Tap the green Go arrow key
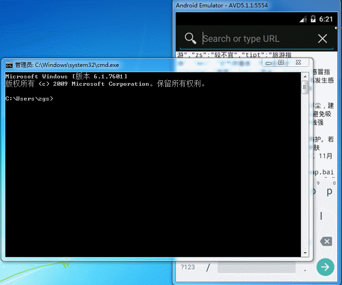 tap(325, 267)
